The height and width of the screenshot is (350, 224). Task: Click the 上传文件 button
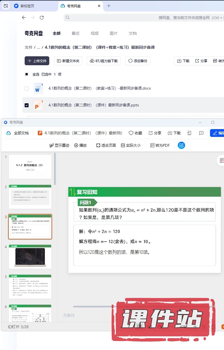(x=37, y=61)
